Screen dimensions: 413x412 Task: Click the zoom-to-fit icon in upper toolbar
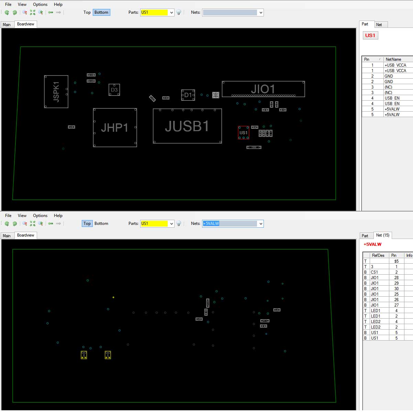tap(33, 12)
